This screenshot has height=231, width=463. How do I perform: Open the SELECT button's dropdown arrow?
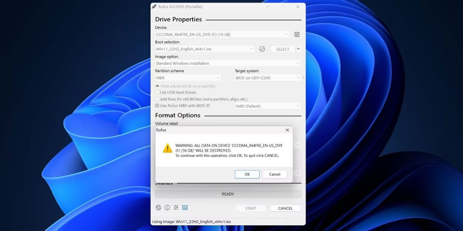coord(297,49)
